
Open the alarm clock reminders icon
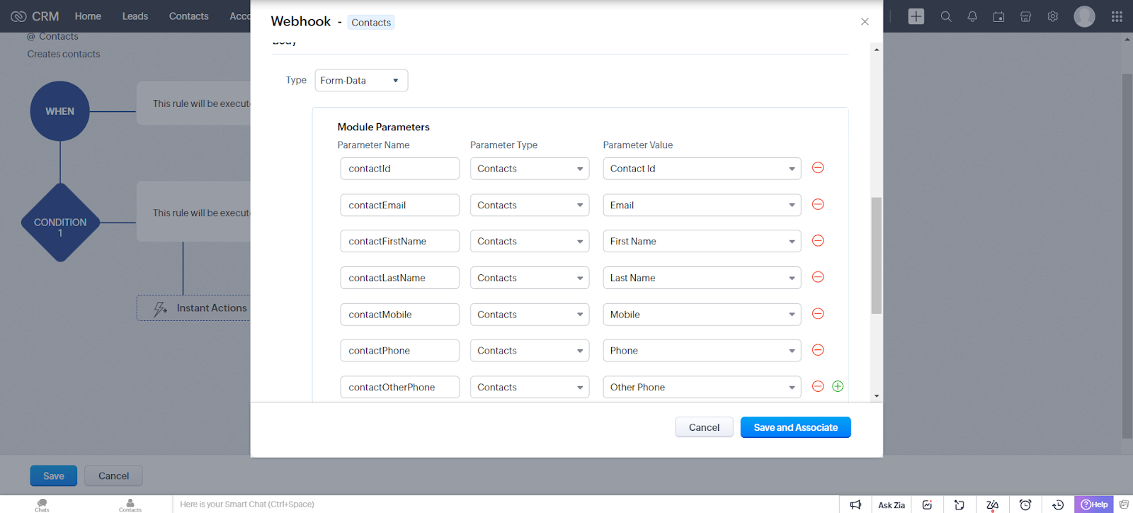[x=1025, y=504]
